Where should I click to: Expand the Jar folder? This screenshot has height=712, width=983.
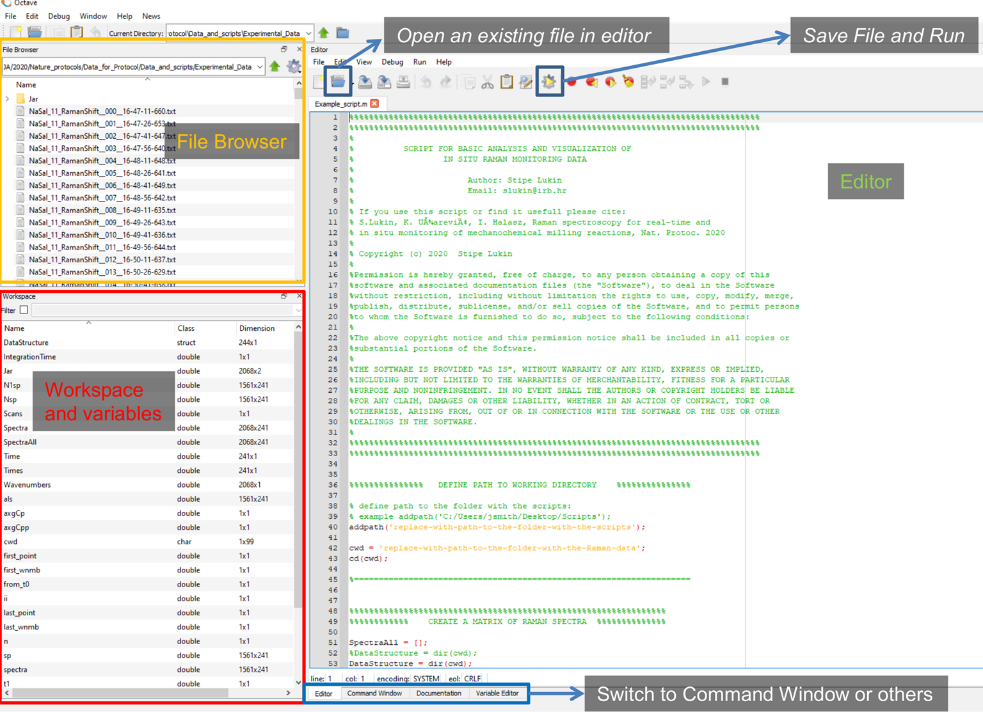pos(7,99)
